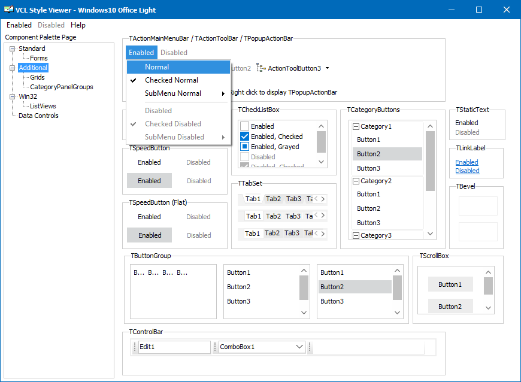Image resolution: width=521 pixels, height=382 pixels.
Task: Select the Forms tree item
Action: (x=38, y=58)
